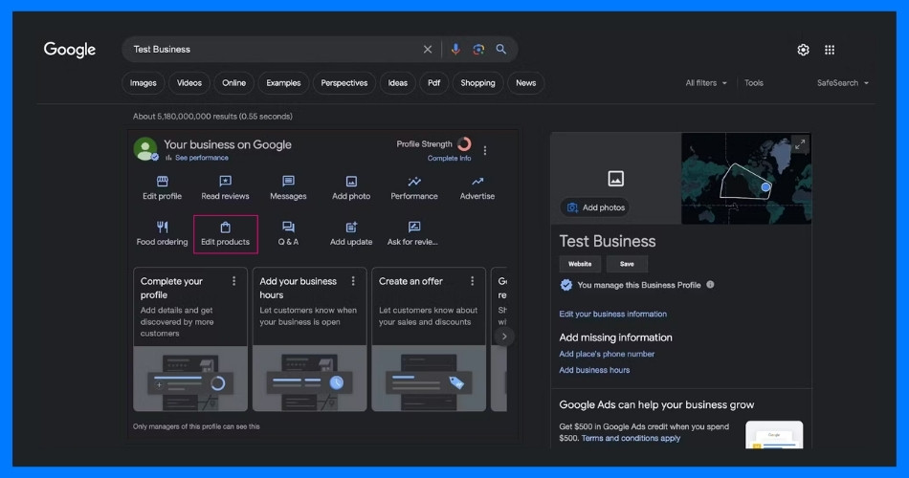Select the News filter chip
This screenshot has height=478, width=909.
point(526,83)
